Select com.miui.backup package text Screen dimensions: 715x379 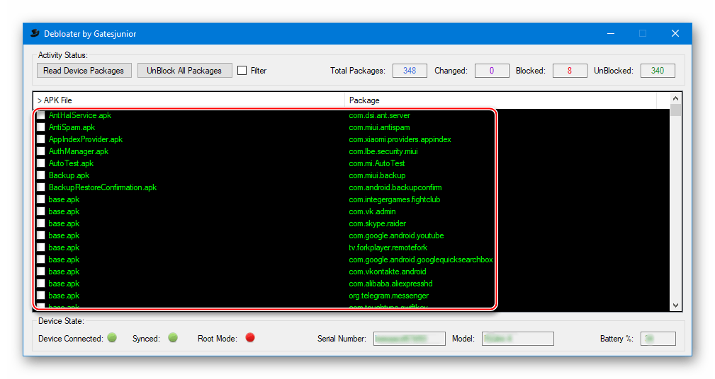(377, 175)
